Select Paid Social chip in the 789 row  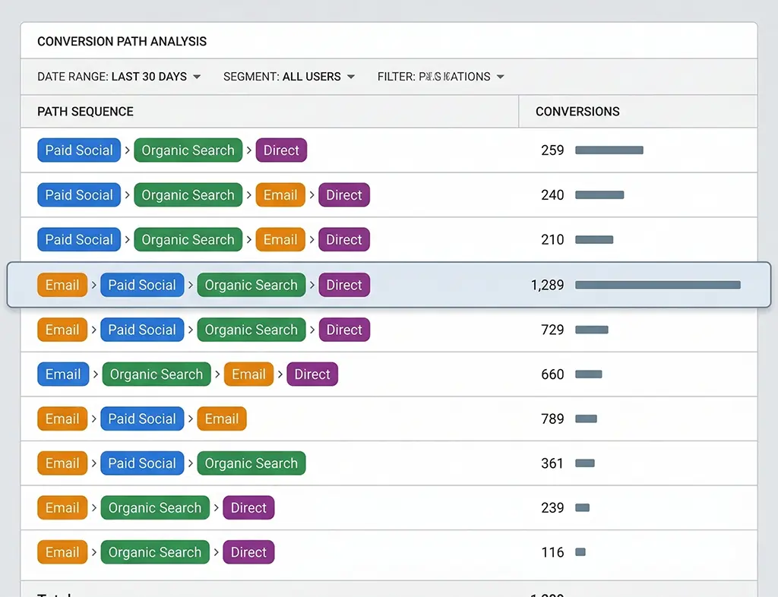point(142,419)
